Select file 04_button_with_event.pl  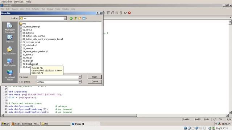coord(32,36)
